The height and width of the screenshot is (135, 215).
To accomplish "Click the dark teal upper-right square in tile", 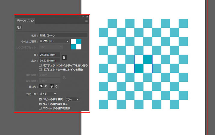I will click(x=148, y=59).
